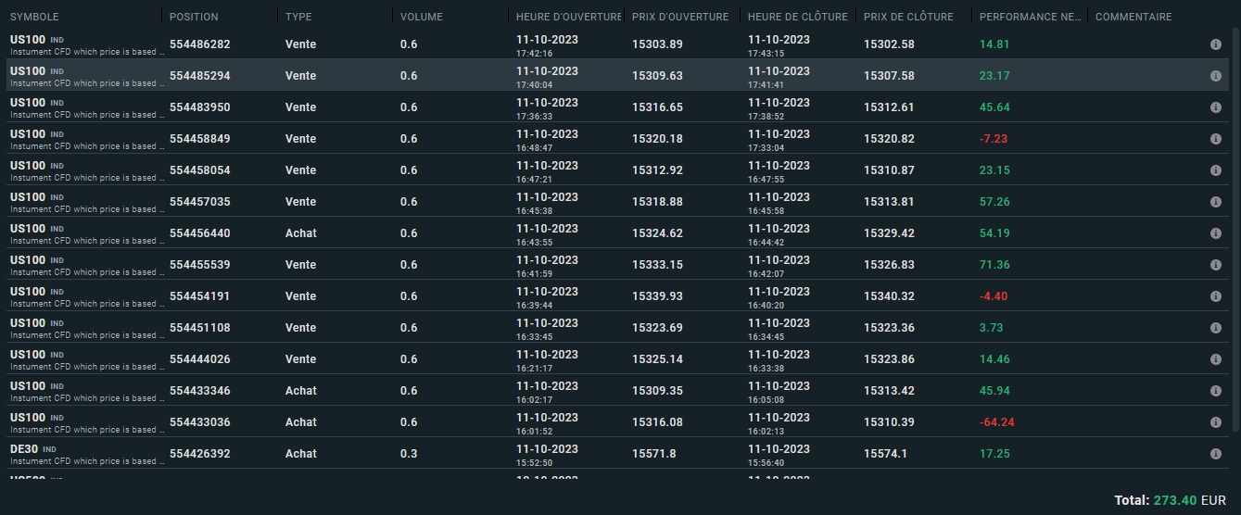Sort by the VOLUME column header
The image size is (1241, 515).
pos(422,17)
